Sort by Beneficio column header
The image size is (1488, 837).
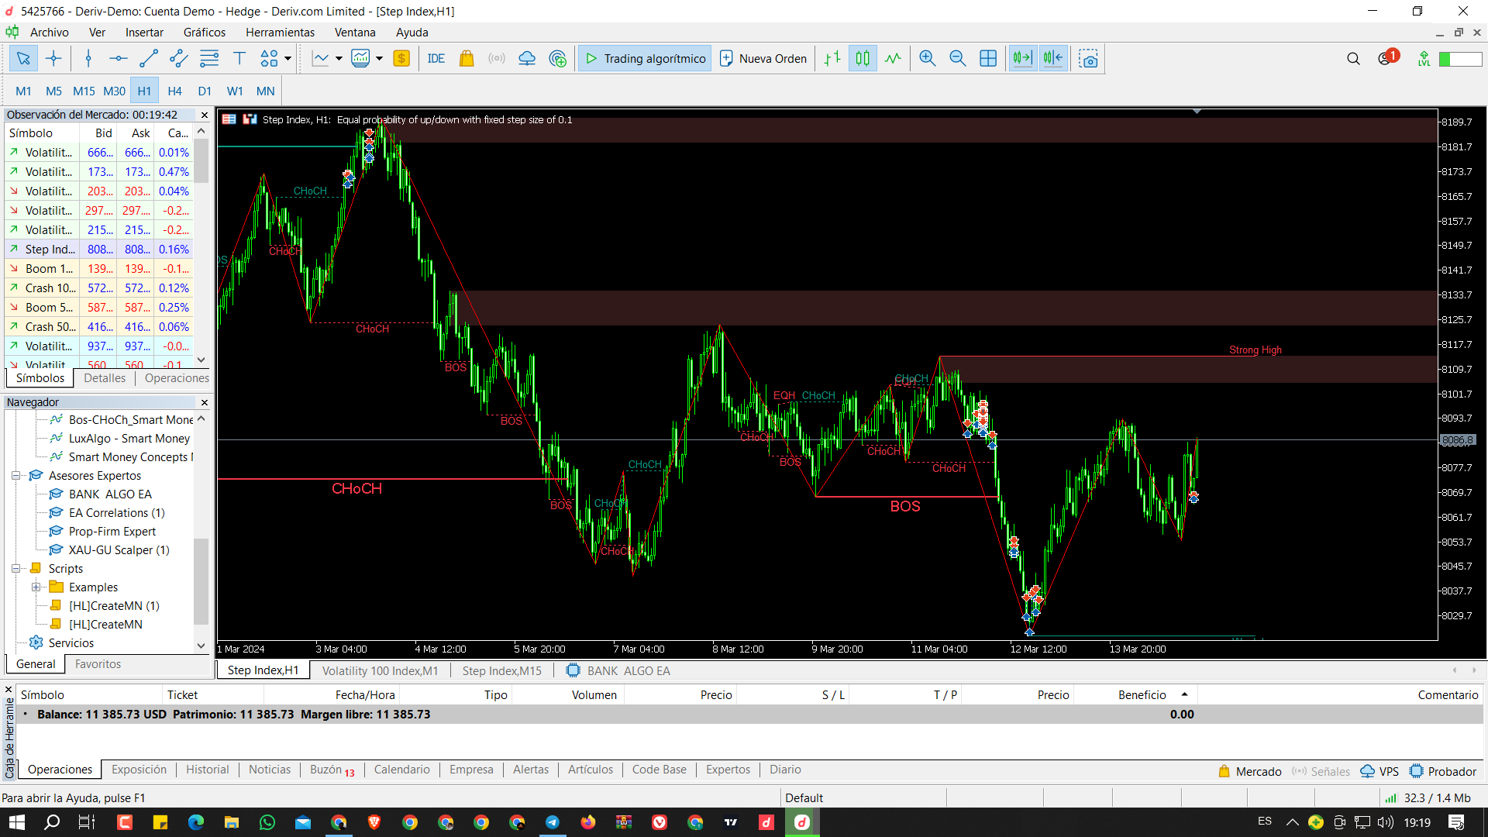tap(1142, 695)
